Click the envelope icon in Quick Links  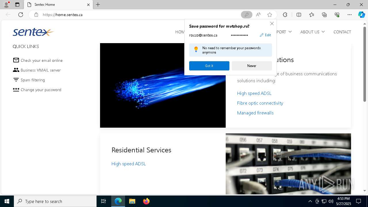[x=16, y=60]
